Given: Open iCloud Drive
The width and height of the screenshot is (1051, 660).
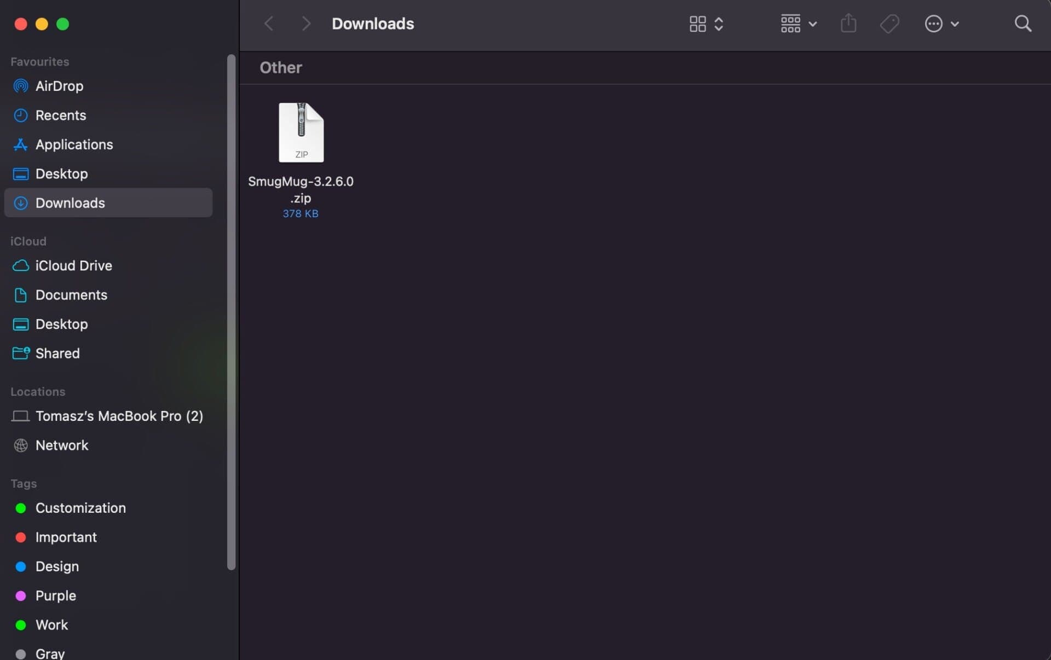Looking at the screenshot, I should point(74,266).
